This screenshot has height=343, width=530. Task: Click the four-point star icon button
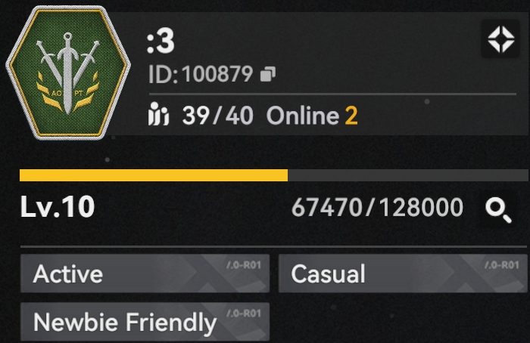pyautogui.click(x=500, y=39)
